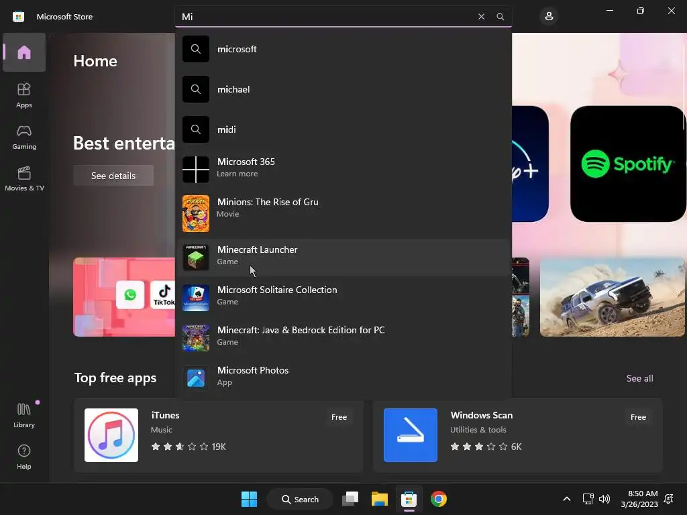Click the Free button on Windows Scan
The image size is (687, 515).
pyautogui.click(x=638, y=417)
